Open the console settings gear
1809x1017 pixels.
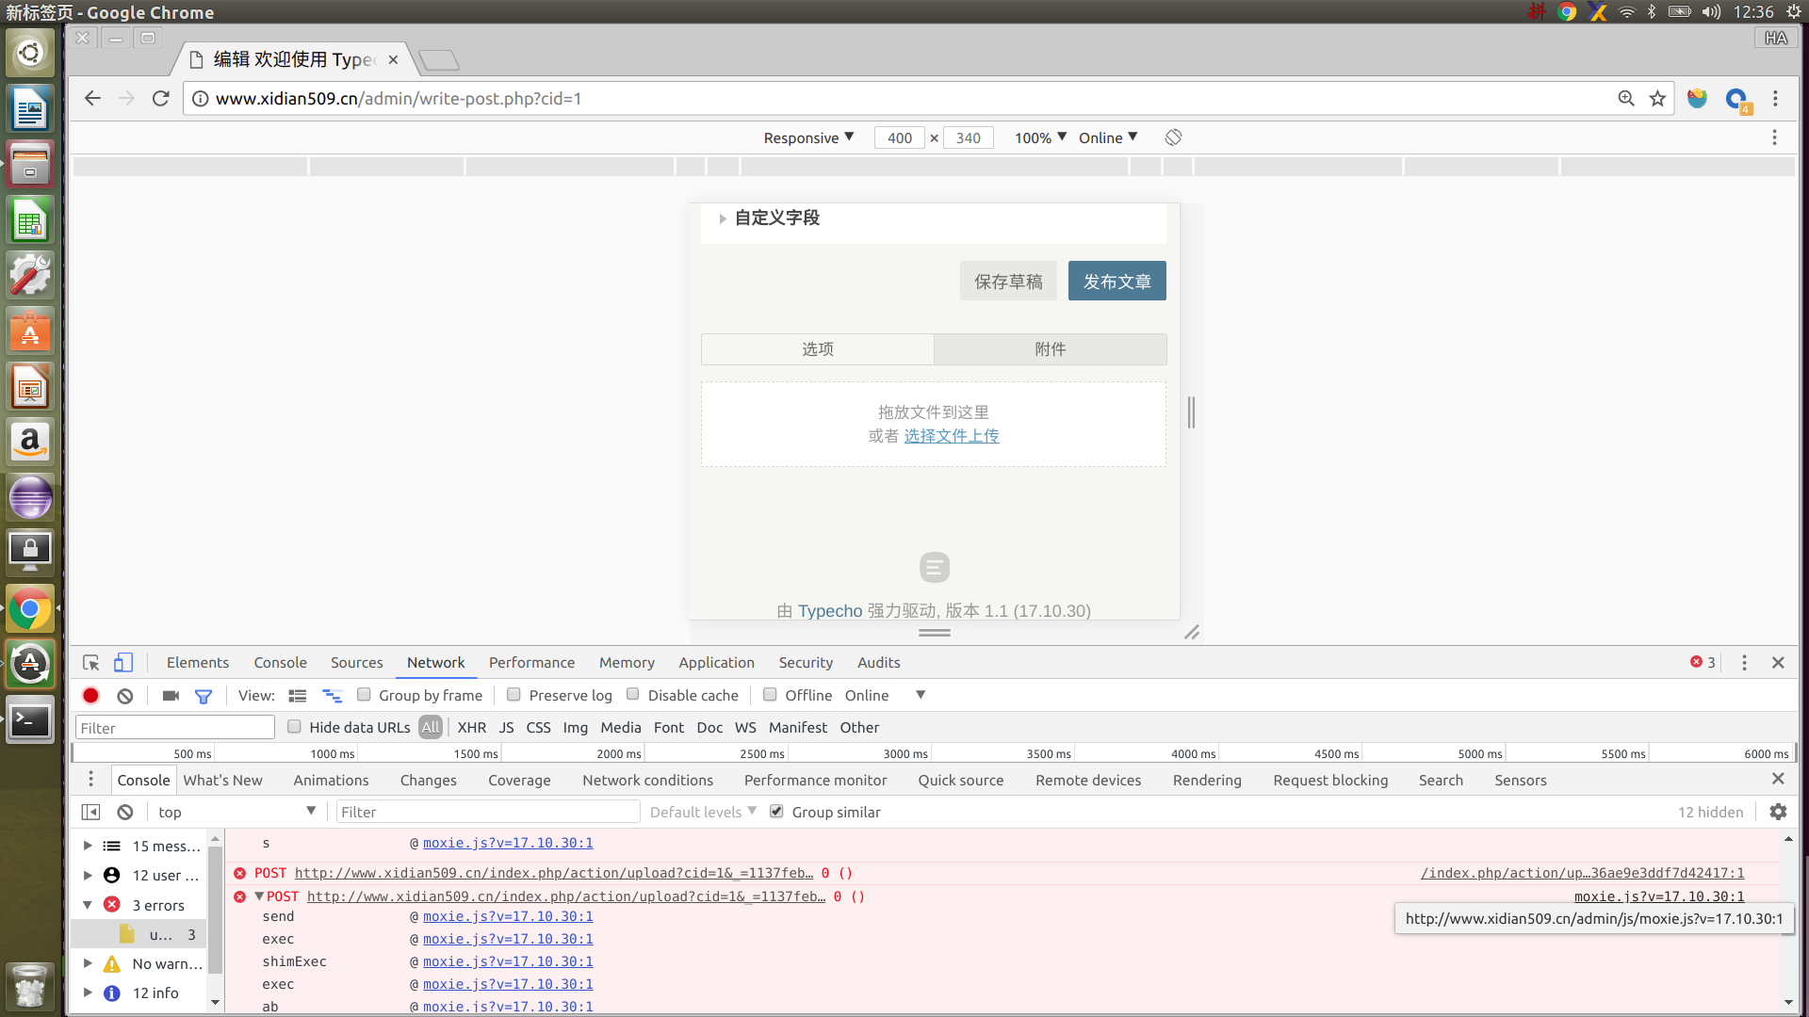pos(1778,812)
